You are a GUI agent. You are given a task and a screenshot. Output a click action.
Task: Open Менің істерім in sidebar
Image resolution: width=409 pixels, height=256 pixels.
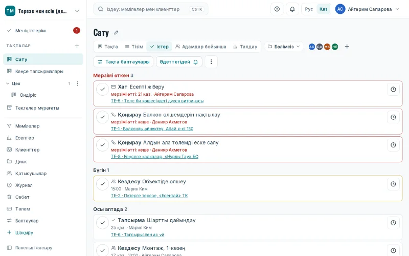pyautogui.click(x=43, y=31)
